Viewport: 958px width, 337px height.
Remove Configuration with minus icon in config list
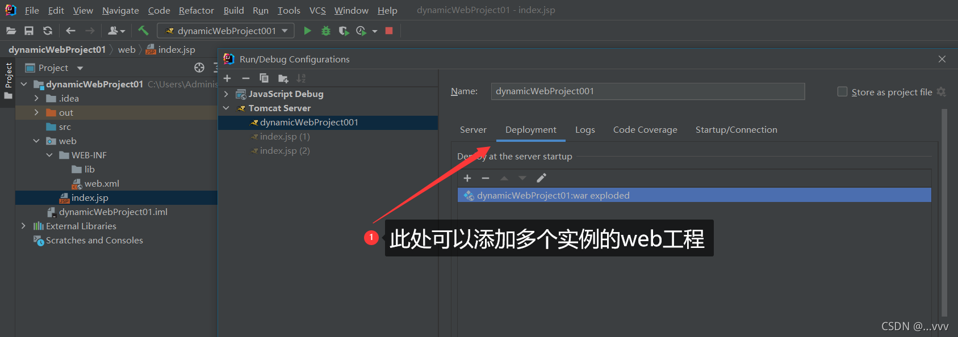[x=246, y=78]
